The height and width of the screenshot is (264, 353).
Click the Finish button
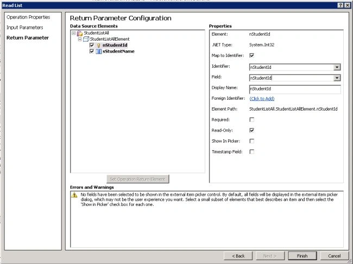point(302,256)
